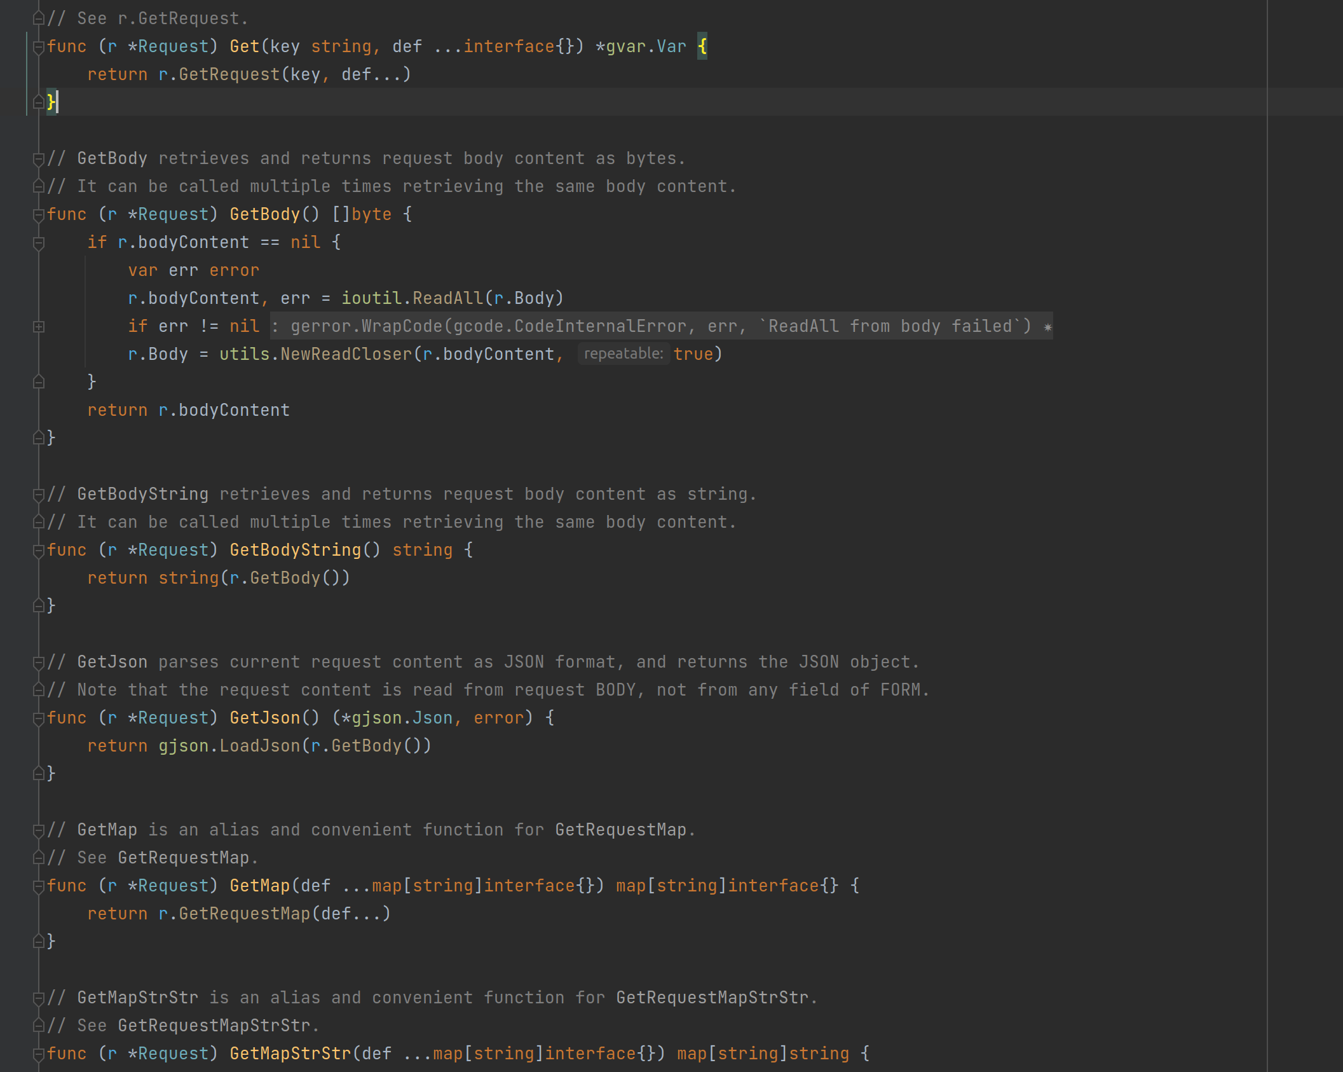Collapse the GetMapStrStr function fold marker
This screenshot has width=1343, height=1072.
coord(38,1054)
